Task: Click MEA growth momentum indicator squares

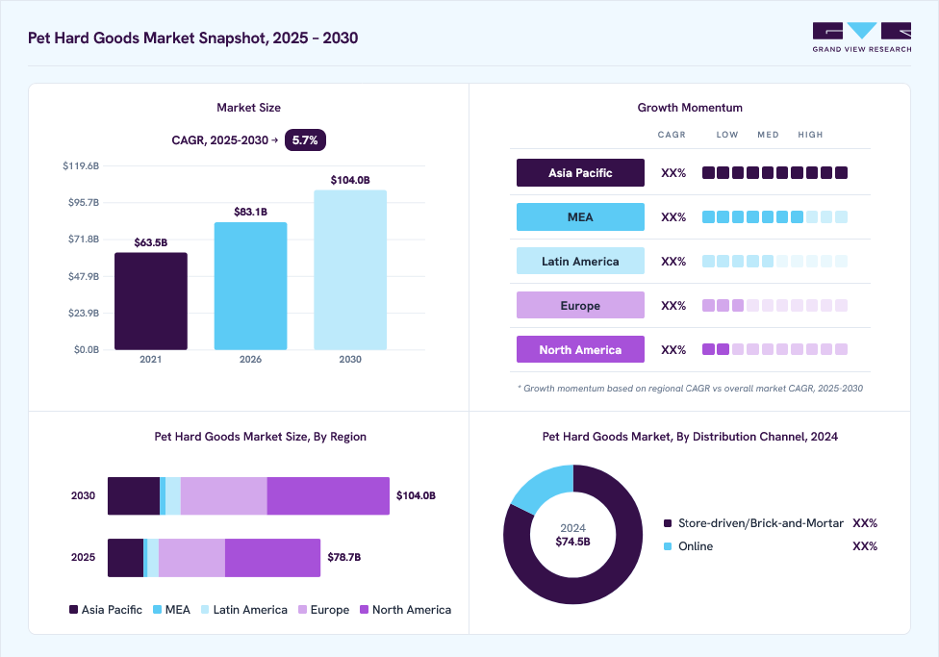Action: (x=774, y=216)
